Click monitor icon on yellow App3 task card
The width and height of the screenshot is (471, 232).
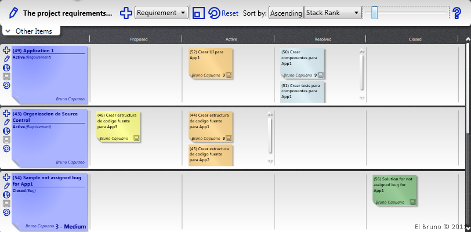(x=137, y=138)
